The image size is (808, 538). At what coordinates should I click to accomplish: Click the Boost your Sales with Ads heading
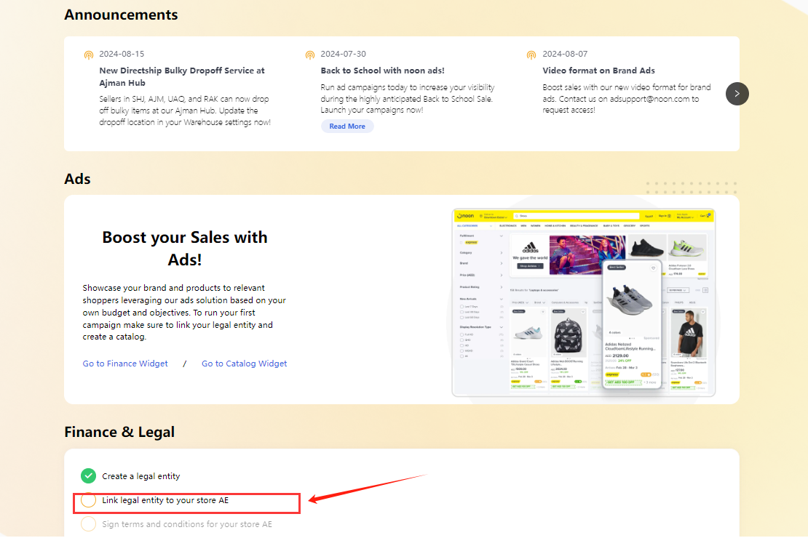(x=185, y=249)
